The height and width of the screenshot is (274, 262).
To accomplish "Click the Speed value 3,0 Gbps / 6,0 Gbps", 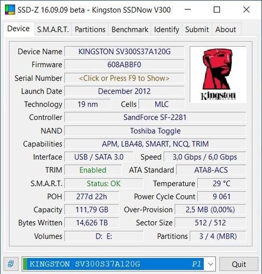I will pyautogui.click(x=205, y=157).
